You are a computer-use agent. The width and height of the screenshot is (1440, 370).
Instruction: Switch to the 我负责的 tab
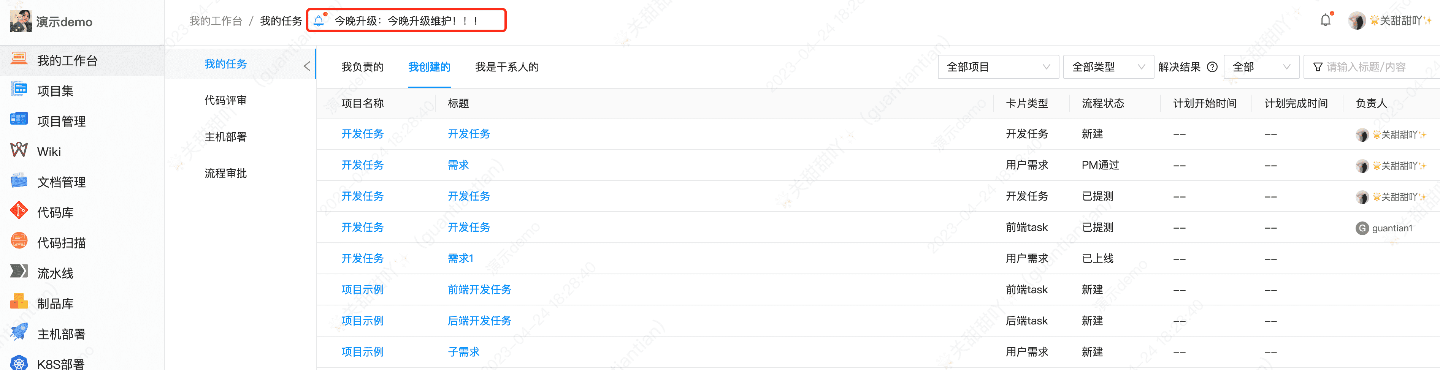coord(362,67)
